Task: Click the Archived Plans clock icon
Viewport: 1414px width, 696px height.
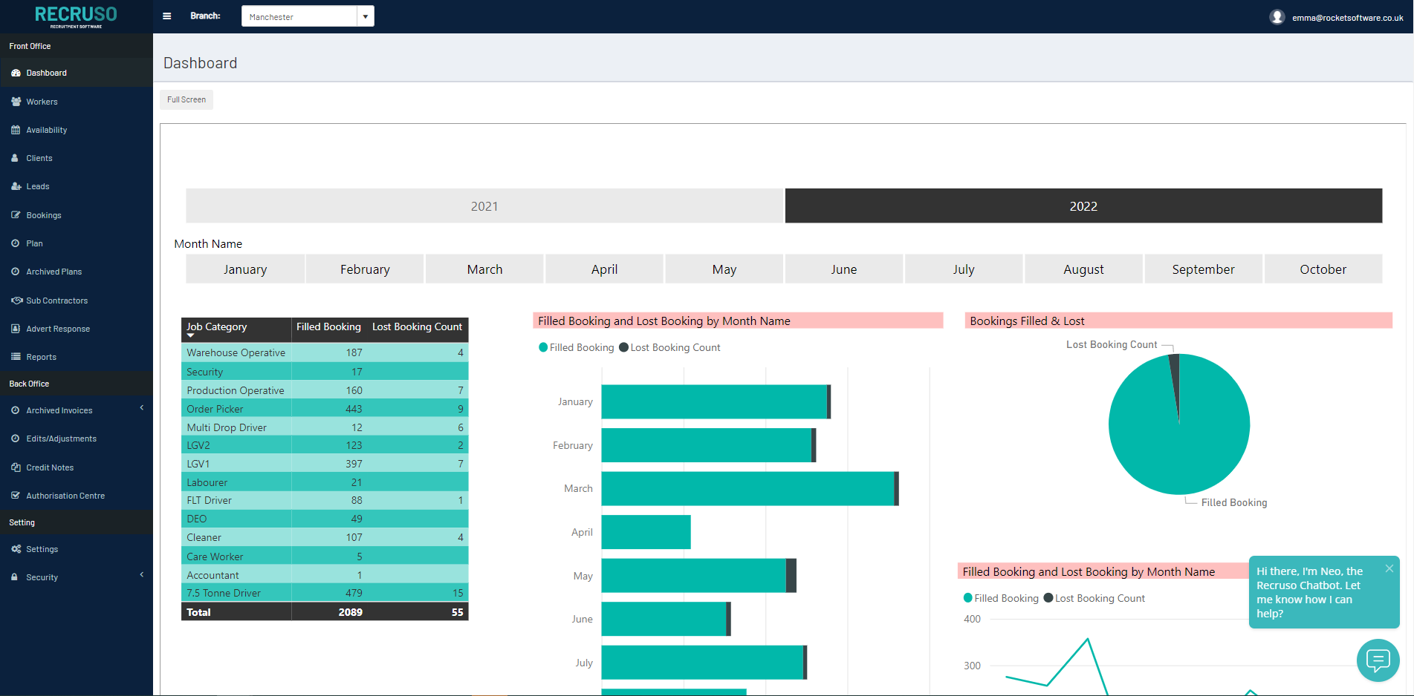Action: (16, 272)
